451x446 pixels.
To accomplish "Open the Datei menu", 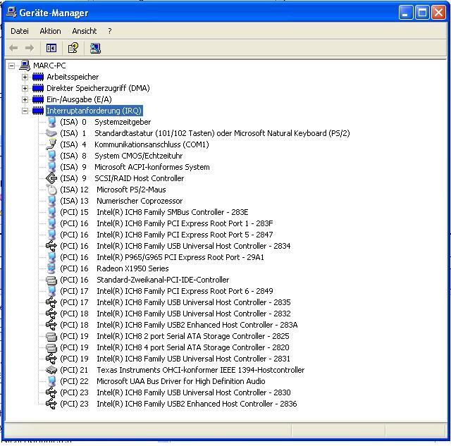I will [x=20, y=31].
